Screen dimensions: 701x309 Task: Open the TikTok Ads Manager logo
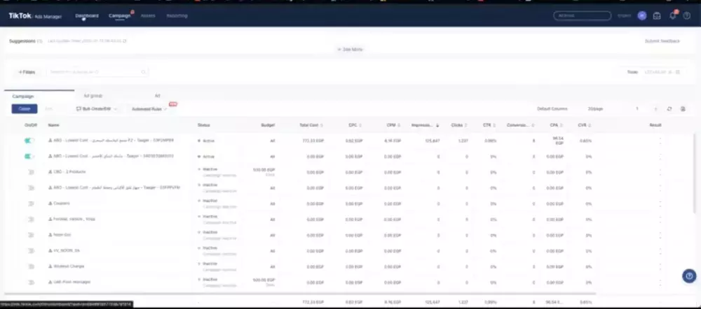point(35,16)
